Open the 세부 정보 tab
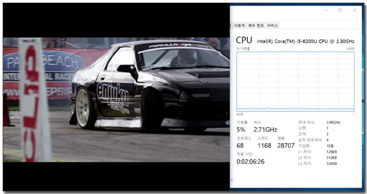Image resolution: width=367 pixels, height=194 pixels. pos(256,26)
